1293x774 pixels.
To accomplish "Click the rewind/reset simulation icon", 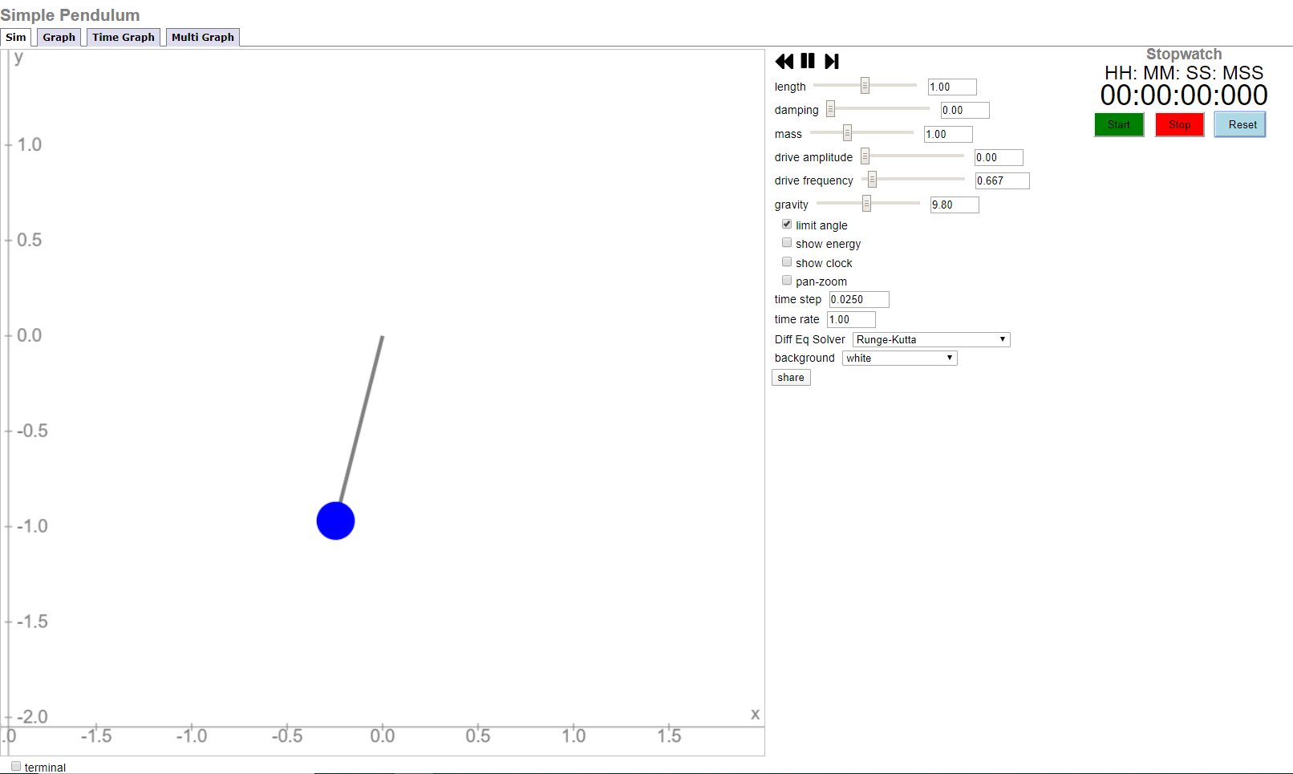I will click(x=784, y=61).
